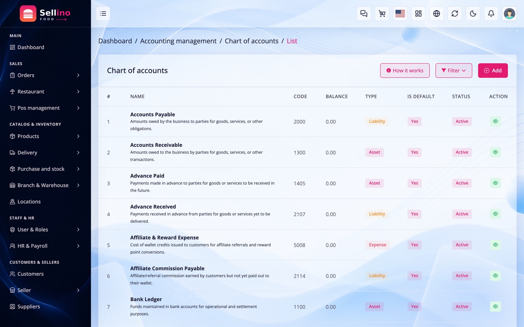Expand the HR & Payroll menu
524x327 pixels.
[x=45, y=246]
